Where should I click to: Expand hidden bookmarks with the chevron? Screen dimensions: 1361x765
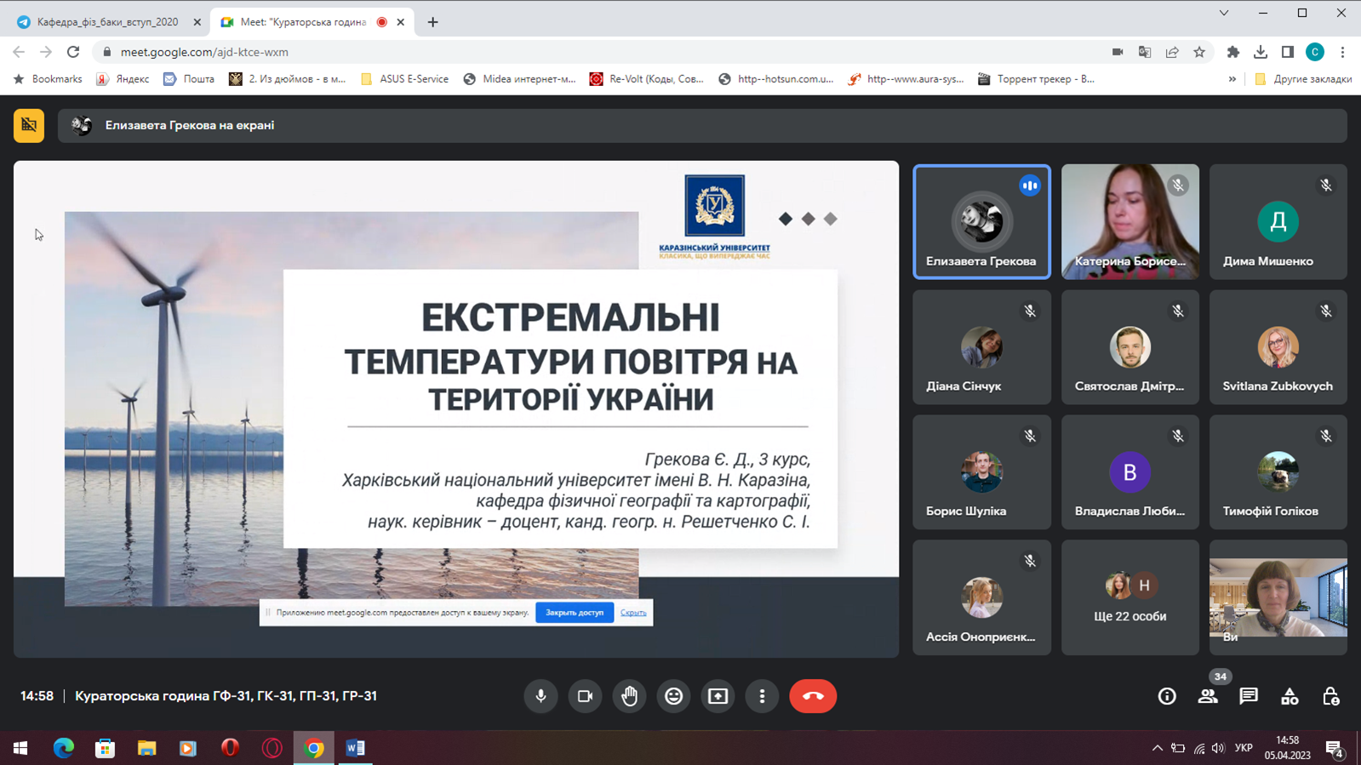[1232, 79]
